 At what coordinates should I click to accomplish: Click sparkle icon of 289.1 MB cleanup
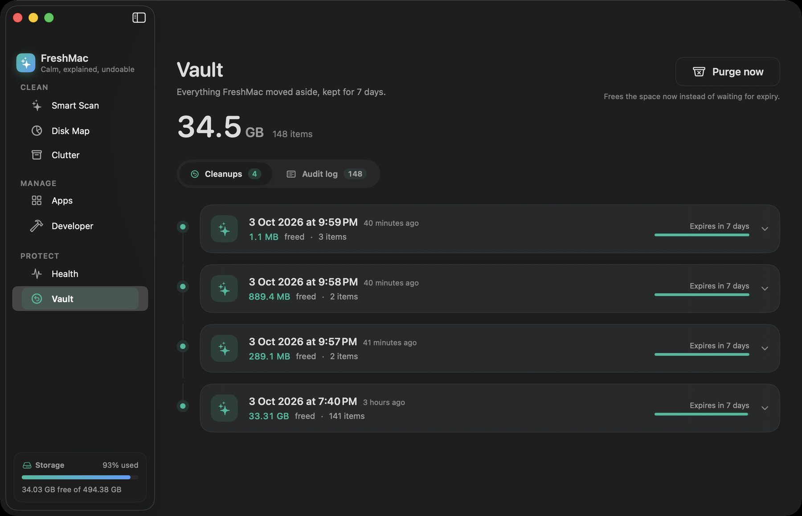coord(224,348)
